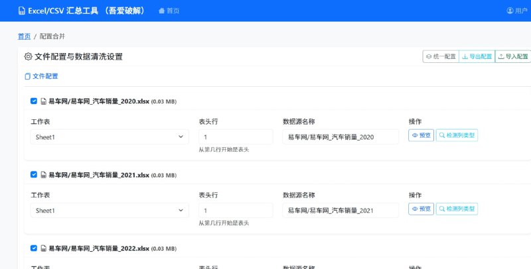Click the 配置合并 breadcrumb text
The height and width of the screenshot is (269, 531).
click(x=52, y=36)
